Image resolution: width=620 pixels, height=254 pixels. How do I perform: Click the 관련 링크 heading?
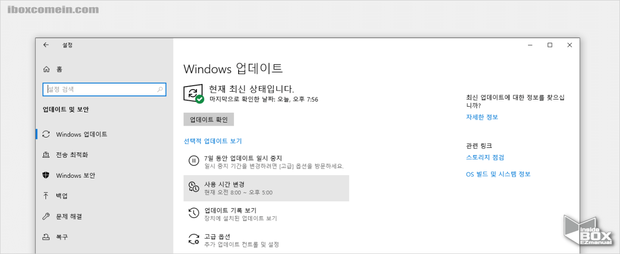click(x=479, y=146)
